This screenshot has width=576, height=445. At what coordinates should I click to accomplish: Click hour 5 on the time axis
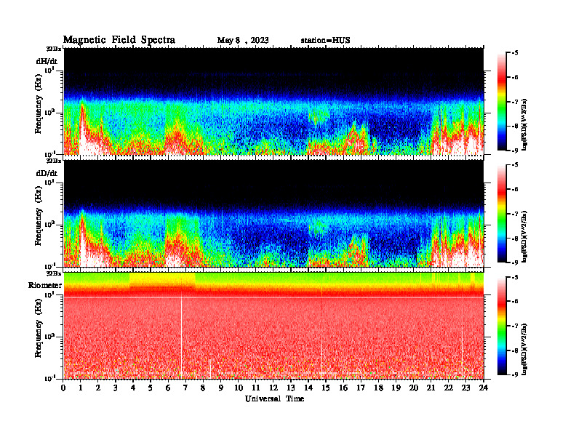coord(151,388)
